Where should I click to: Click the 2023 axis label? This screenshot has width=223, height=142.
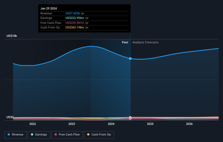coord(72,124)
